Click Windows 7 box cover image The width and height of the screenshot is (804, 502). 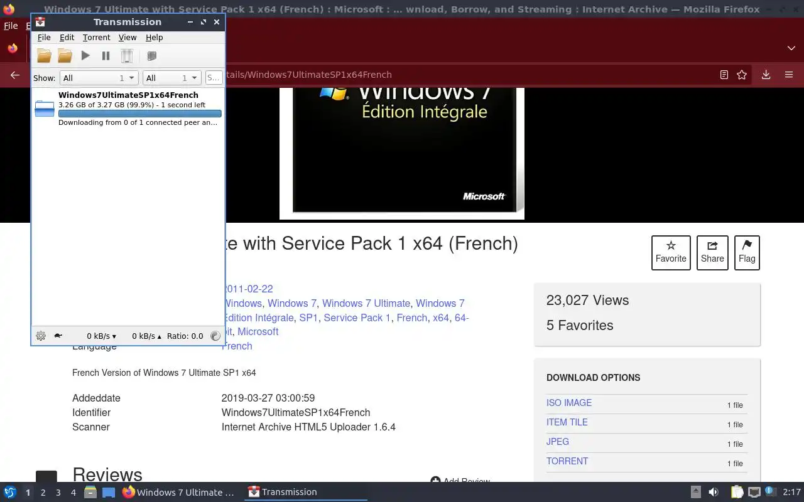point(402,154)
